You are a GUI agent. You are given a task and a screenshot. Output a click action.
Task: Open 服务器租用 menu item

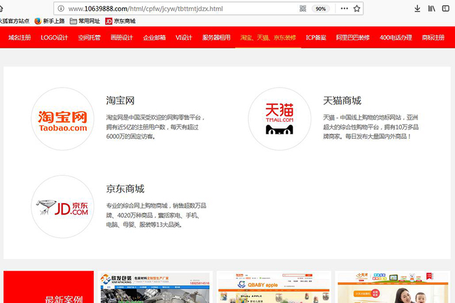click(216, 38)
